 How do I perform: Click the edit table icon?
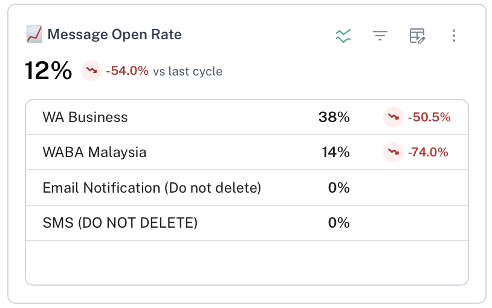click(x=417, y=36)
